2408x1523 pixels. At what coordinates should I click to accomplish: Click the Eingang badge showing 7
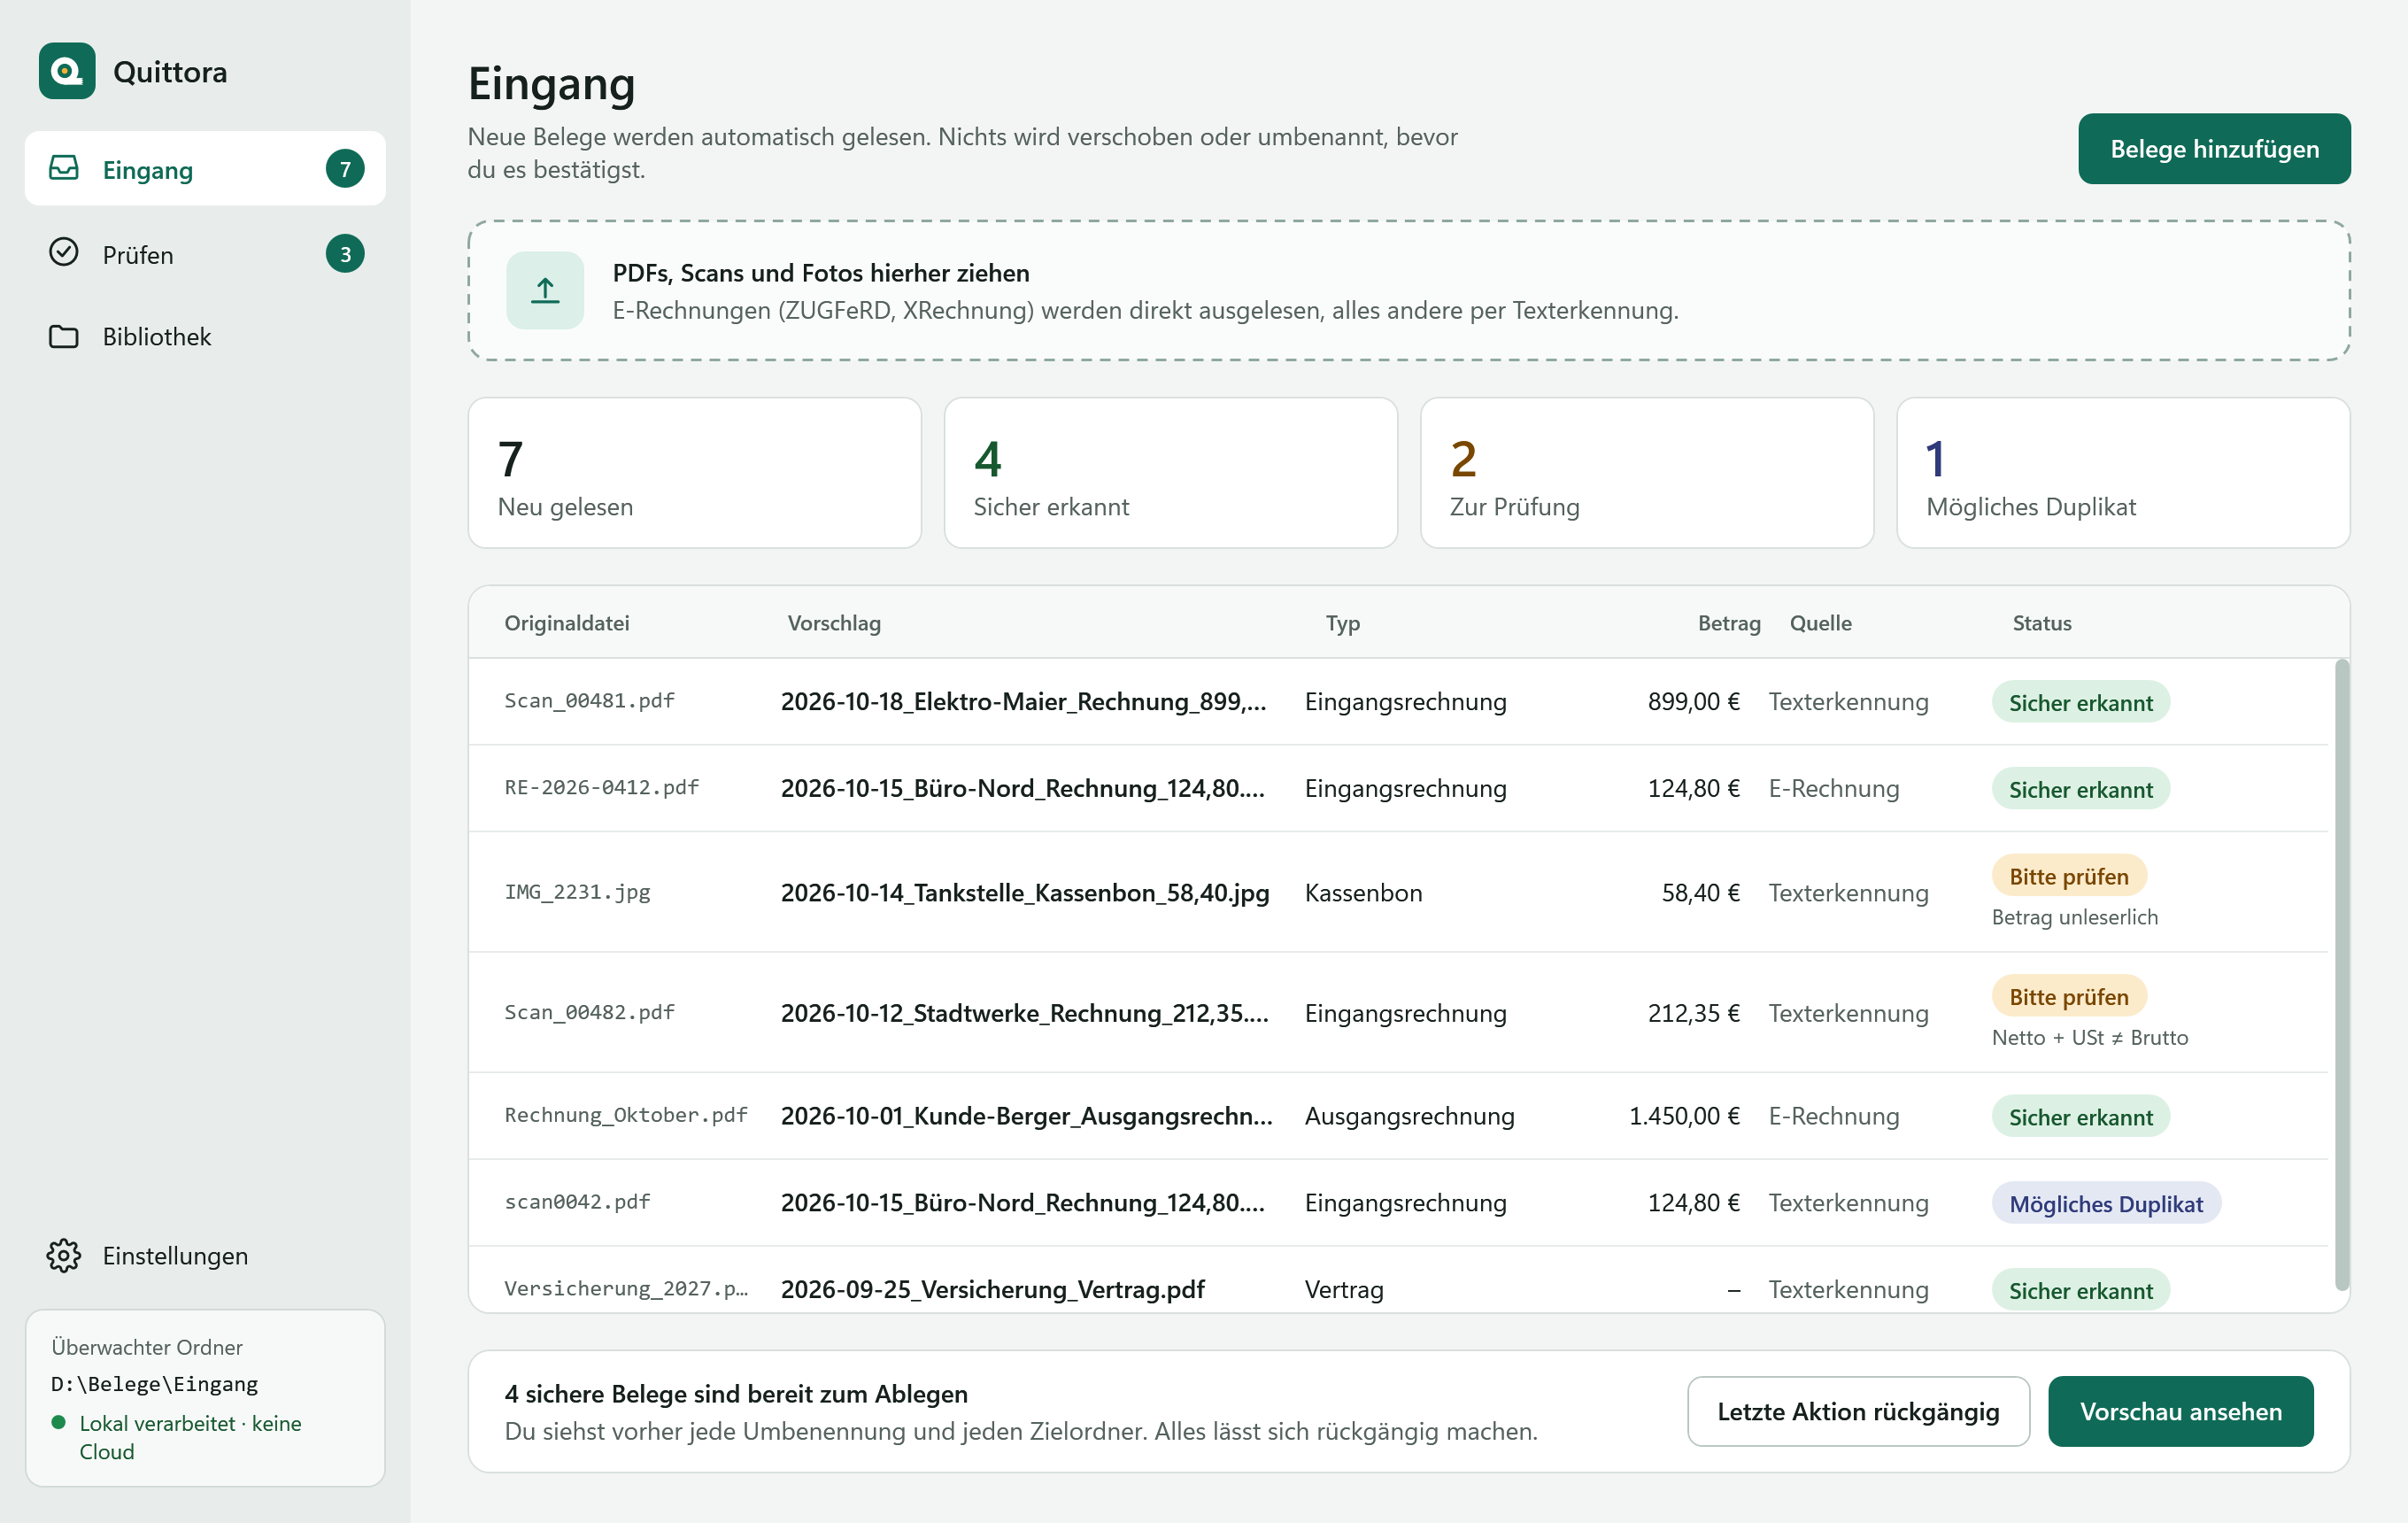(x=345, y=169)
